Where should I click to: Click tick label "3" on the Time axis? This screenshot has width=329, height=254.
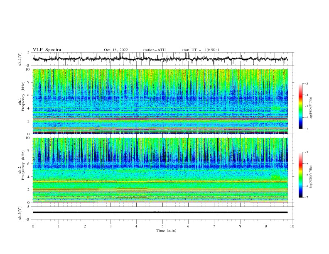(110, 226)
